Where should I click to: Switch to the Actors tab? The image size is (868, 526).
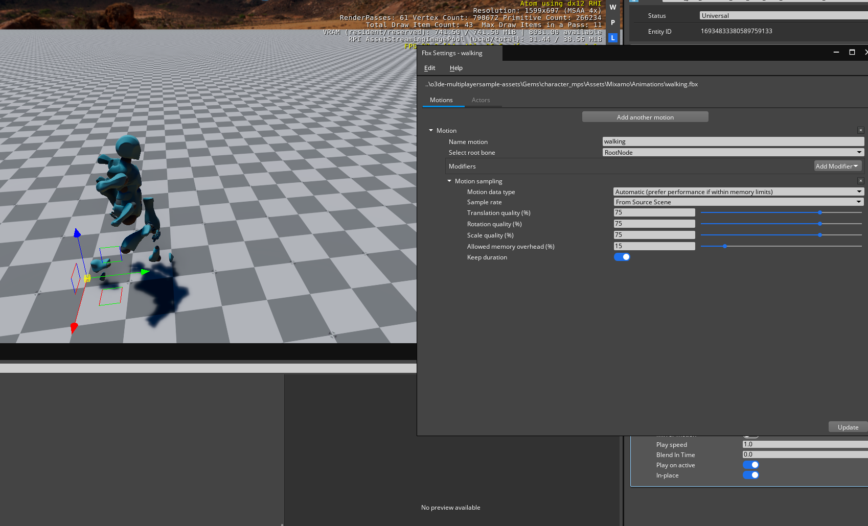[481, 100]
